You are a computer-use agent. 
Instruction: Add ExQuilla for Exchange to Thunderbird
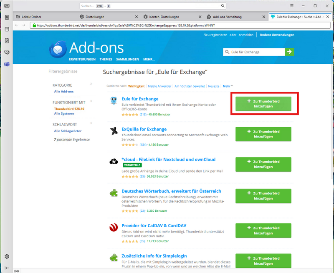[263, 134]
